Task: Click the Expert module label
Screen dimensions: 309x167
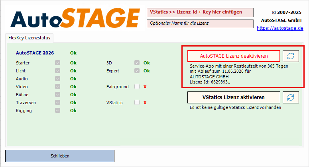Action: [113, 71]
